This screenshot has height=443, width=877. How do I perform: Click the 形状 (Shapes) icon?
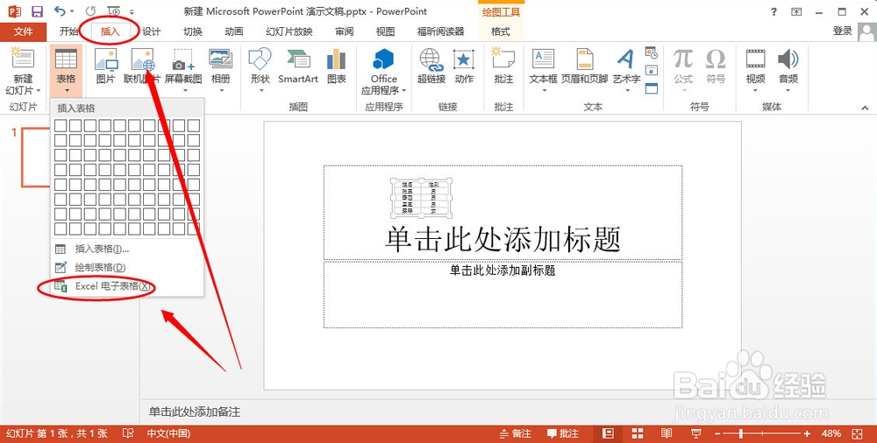(260, 59)
